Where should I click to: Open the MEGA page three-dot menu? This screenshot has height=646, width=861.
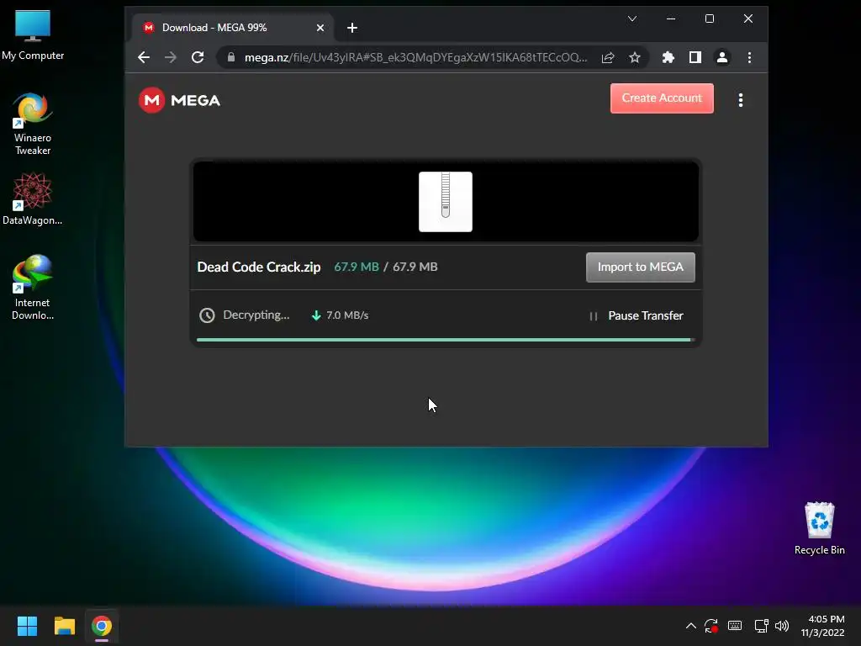click(x=740, y=100)
